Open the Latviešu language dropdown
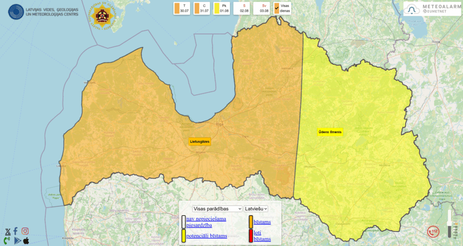This screenshot has width=463, height=246. coord(256,209)
